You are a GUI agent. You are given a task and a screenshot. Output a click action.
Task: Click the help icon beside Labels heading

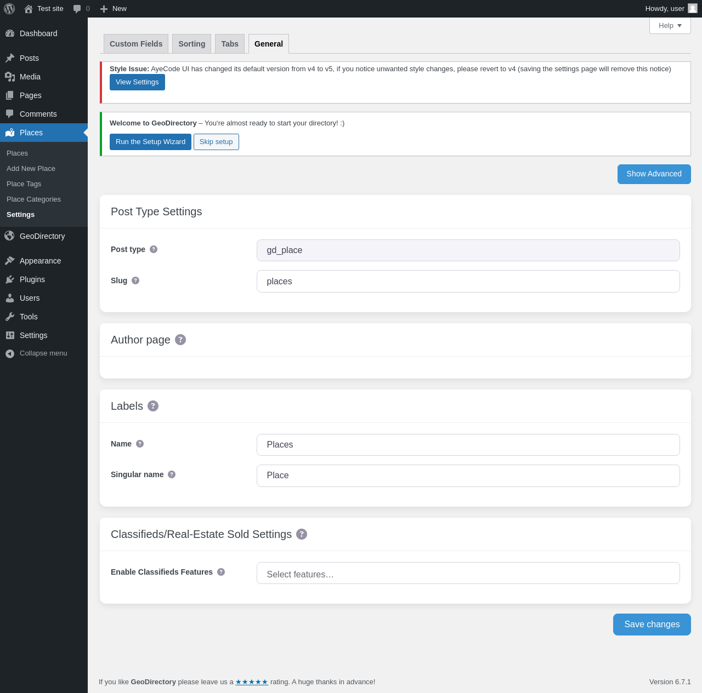153,406
